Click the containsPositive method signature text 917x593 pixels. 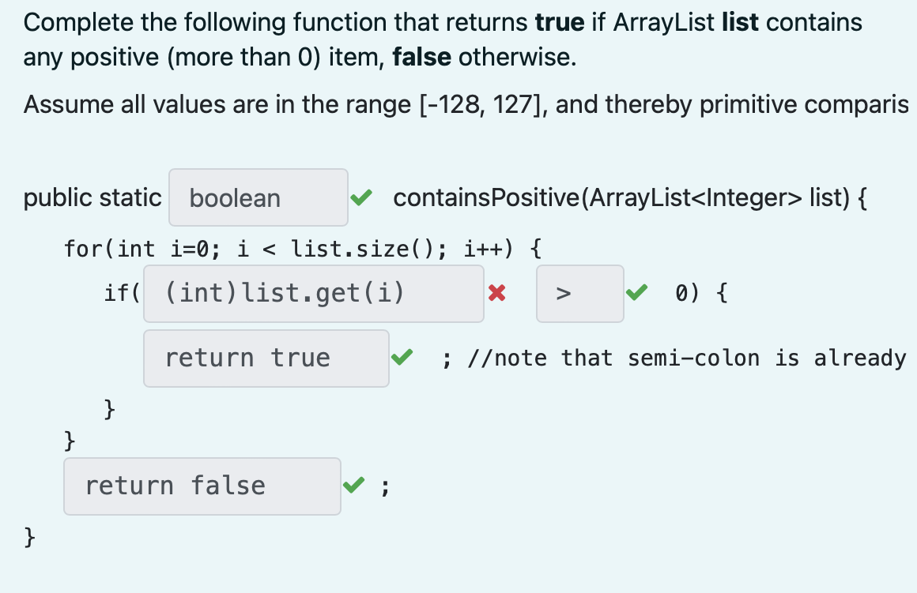pyautogui.click(x=630, y=197)
